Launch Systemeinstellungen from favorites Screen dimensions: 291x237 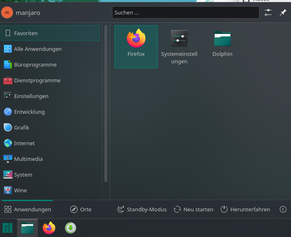click(179, 46)
